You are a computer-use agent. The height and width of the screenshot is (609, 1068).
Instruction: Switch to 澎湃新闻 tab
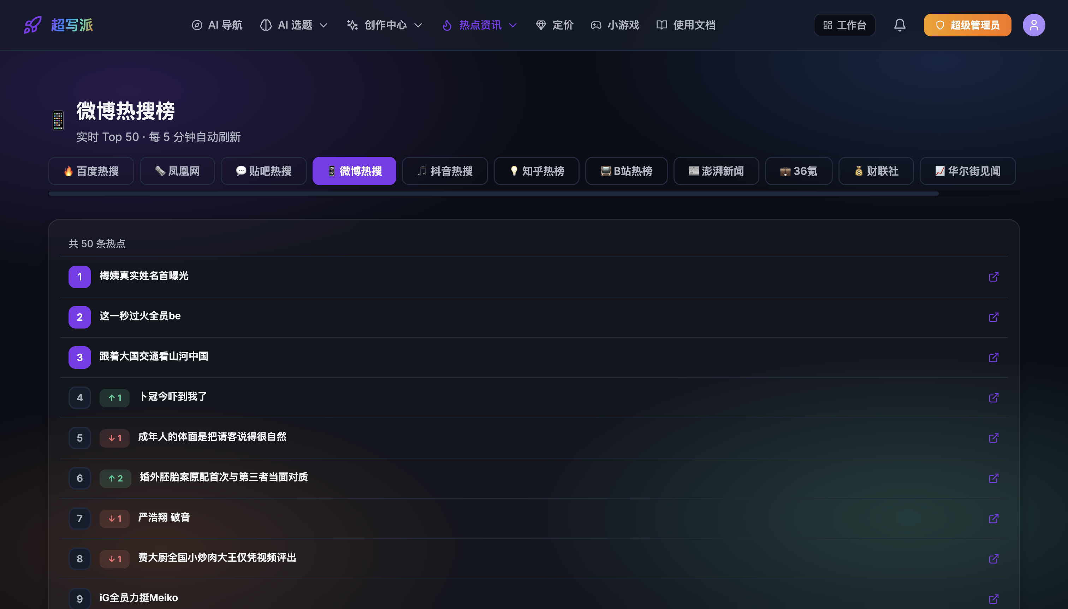point(716,171)
